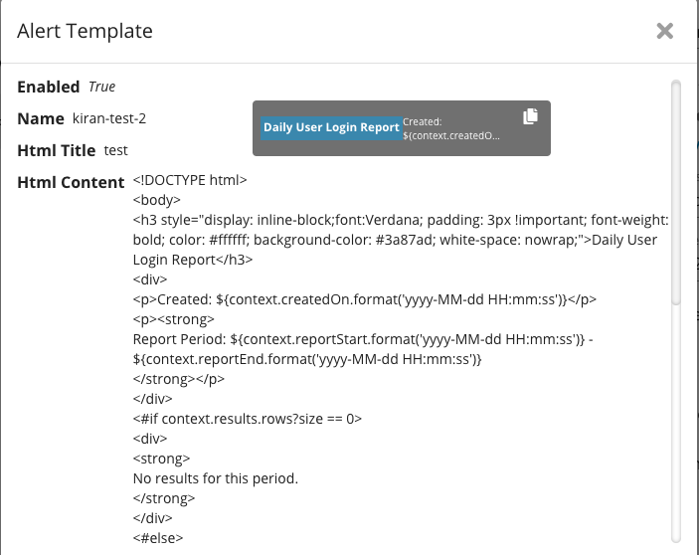This screenshot has height=555, width=699.
Task: Click the Alert Template dialog title
Action: click(86, 31)
